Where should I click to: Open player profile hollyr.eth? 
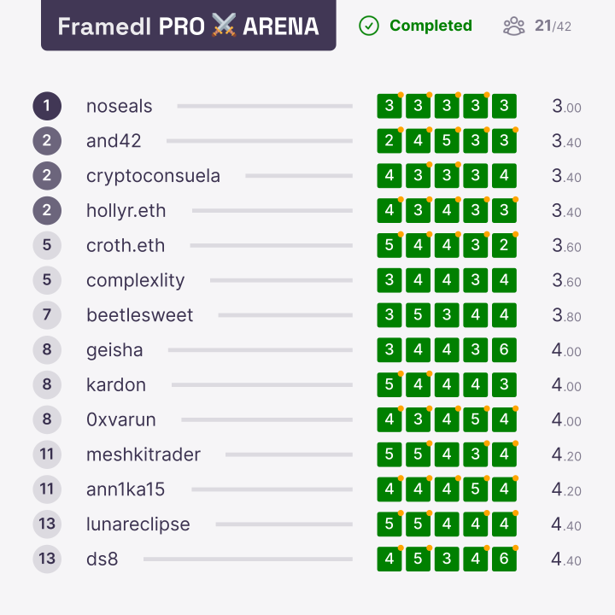click(x=126, y=211)
